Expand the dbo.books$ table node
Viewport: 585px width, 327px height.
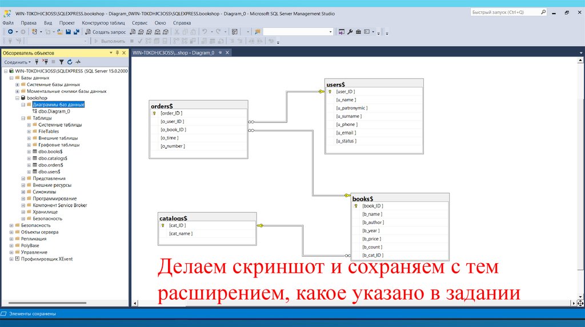click(x=29, y=152)
